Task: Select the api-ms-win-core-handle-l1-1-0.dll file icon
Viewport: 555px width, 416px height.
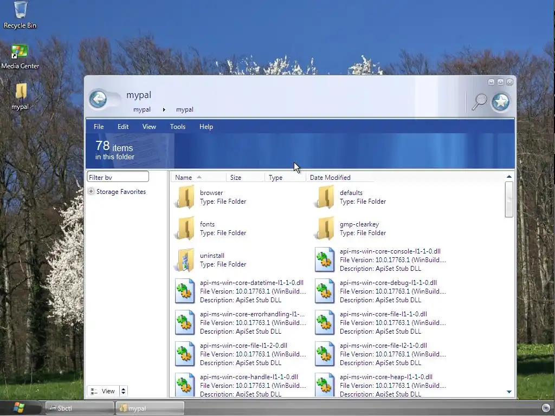Action: point(185,385)
